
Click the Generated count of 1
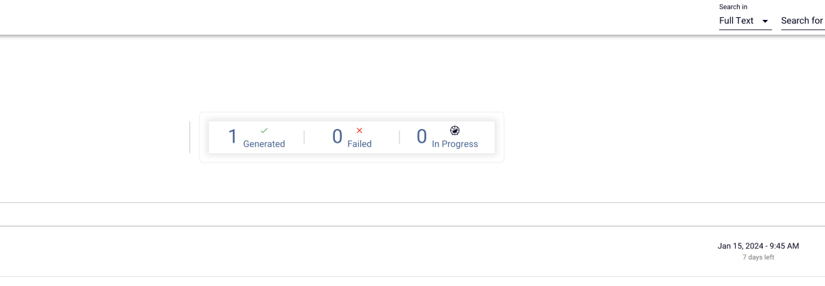coord(233,137)
